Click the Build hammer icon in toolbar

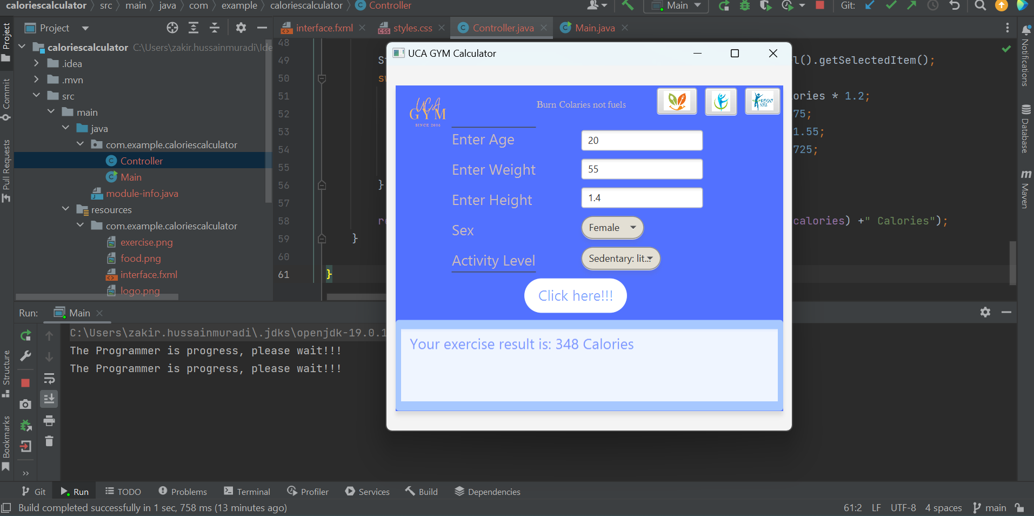pyautogui.click(x=628, y=5)
